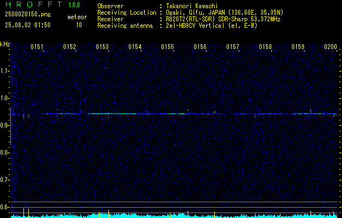The height and width of the screenshot is (218, 342).
Task: Click the 0200 time marker
Action: click(331, 47)
